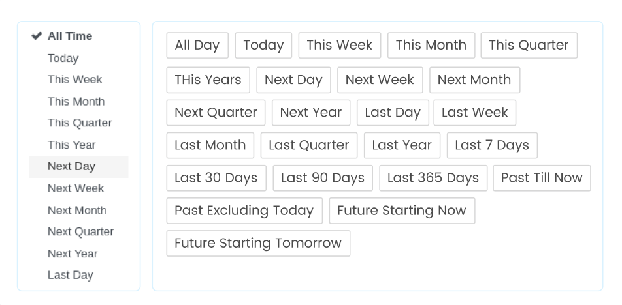Select highlighted Next Day list item
This screenshot has height=305, width=622.
[x=71, y=166]
